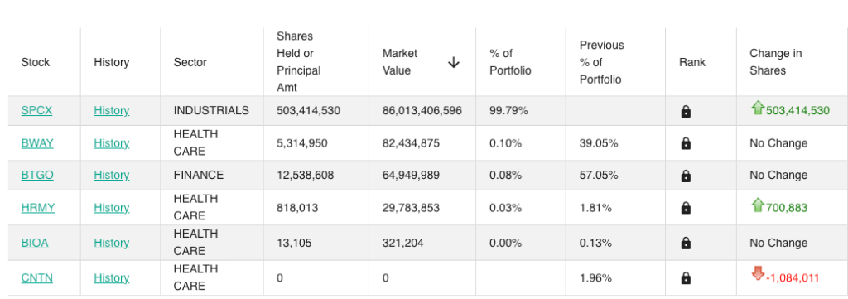
Task: Click the lock icon in CNTN row
Action: 686,278
